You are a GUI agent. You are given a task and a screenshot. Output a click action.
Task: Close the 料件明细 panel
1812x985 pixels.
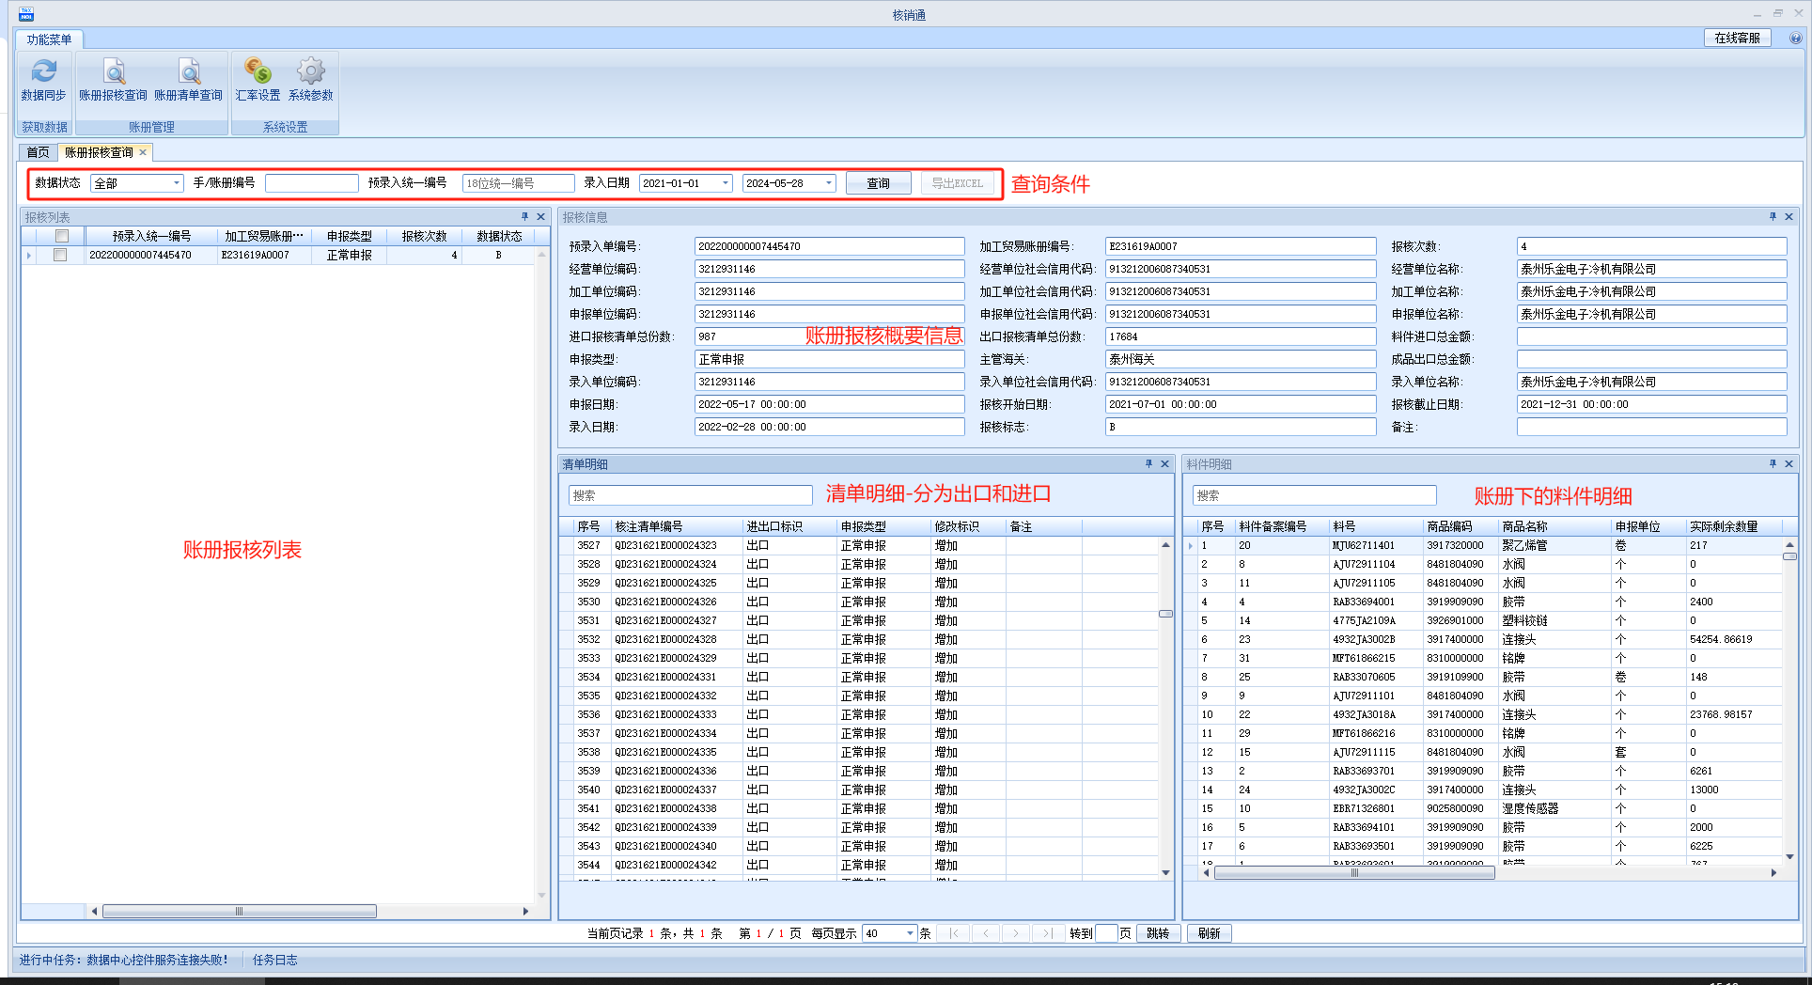point(1789,464)
